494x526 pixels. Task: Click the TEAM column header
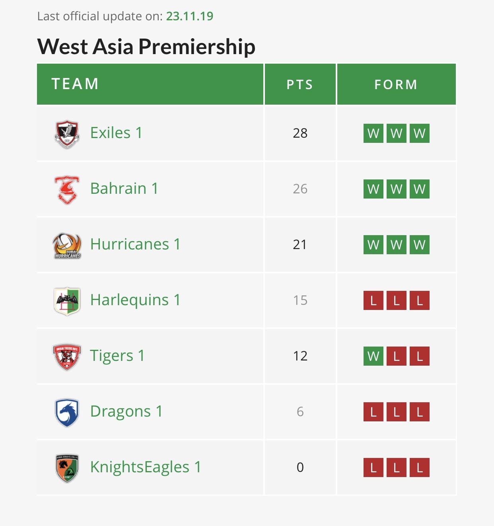pos(150,84)
